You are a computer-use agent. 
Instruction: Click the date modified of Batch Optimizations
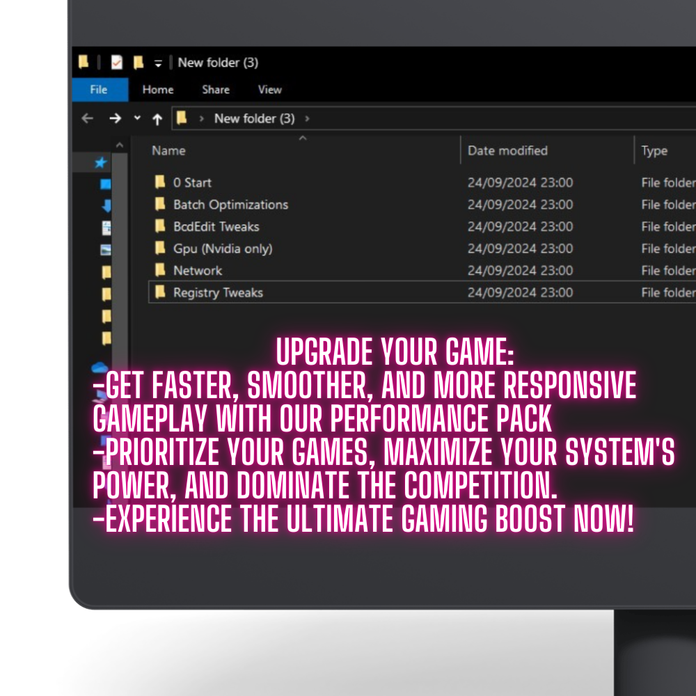pos(520,205)
